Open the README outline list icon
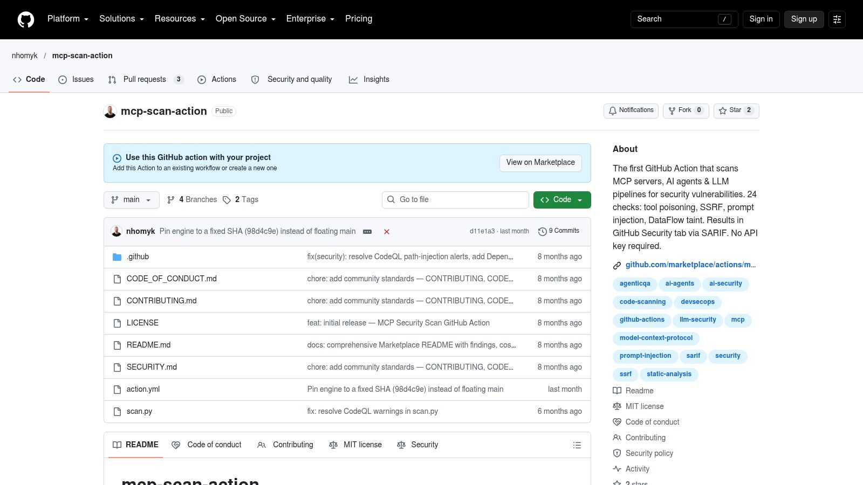The image size is (863, 485). coord(577,445)
